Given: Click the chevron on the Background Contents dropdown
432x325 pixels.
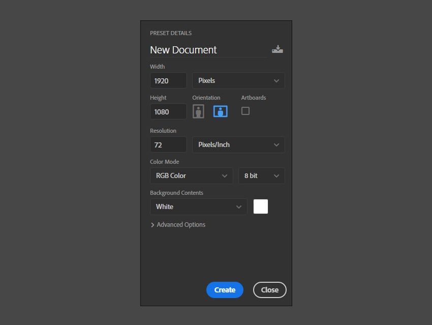Looking at the screenshot, I should click(239, 206).
